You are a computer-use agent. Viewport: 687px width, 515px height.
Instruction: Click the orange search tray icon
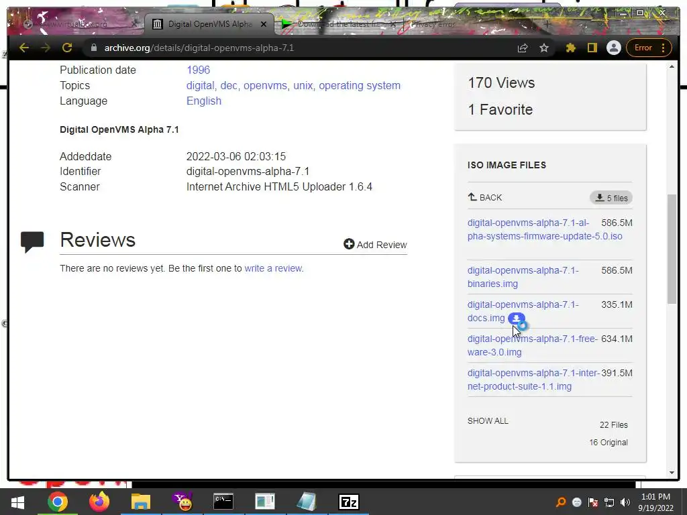[560, 502]
